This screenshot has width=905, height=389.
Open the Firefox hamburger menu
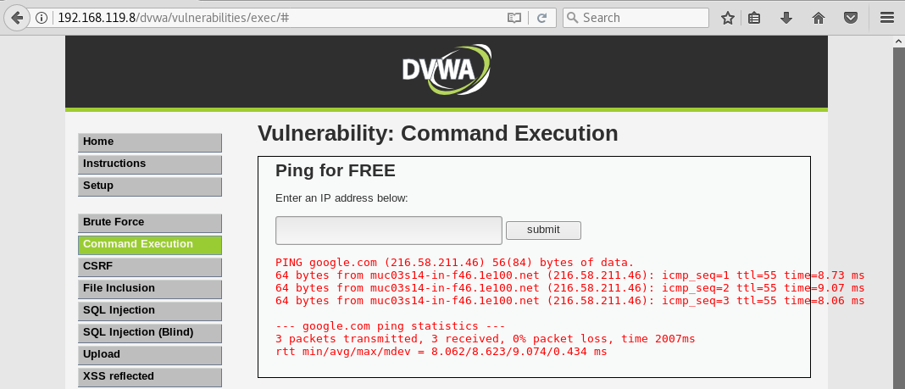(x=886, y=18)
